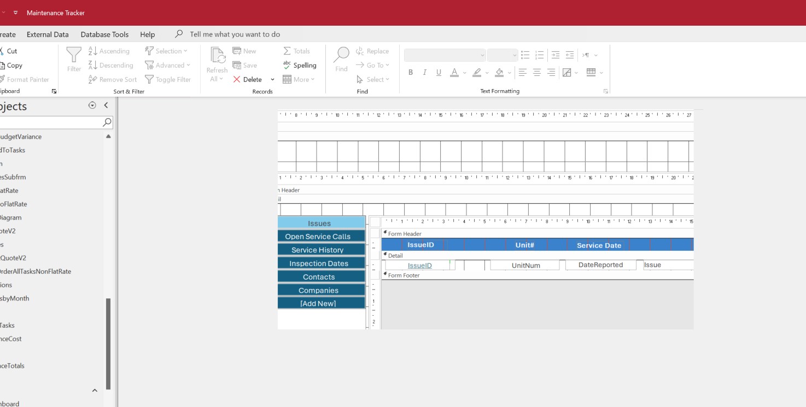Open the Database Tools tab
The image size is (806, 407).
[x=104, y=34]
